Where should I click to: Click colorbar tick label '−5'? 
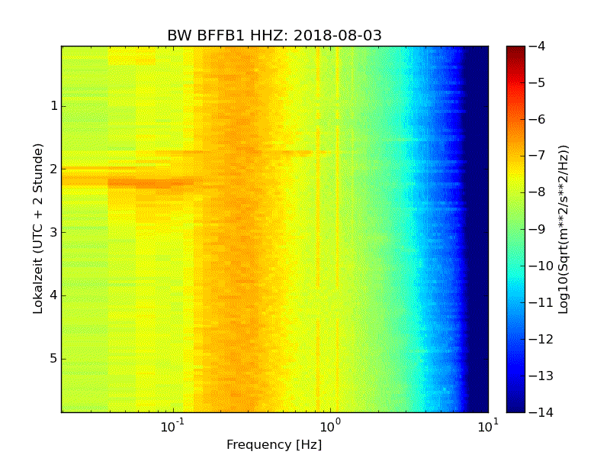click(537, 83)
